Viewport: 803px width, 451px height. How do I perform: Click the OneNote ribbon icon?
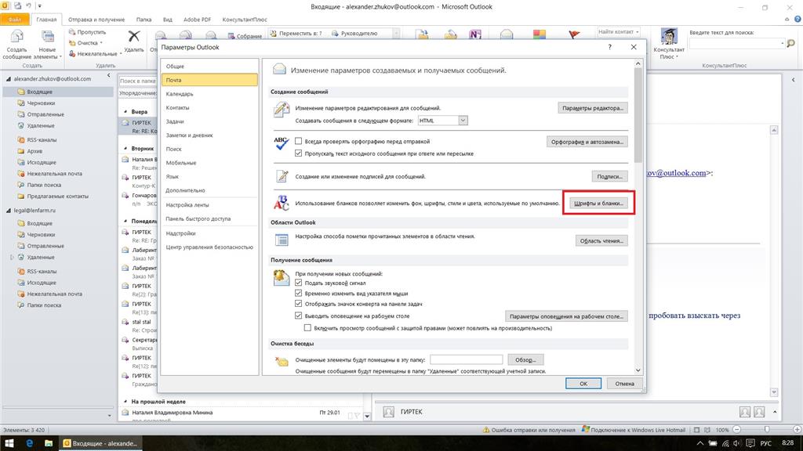474,34
